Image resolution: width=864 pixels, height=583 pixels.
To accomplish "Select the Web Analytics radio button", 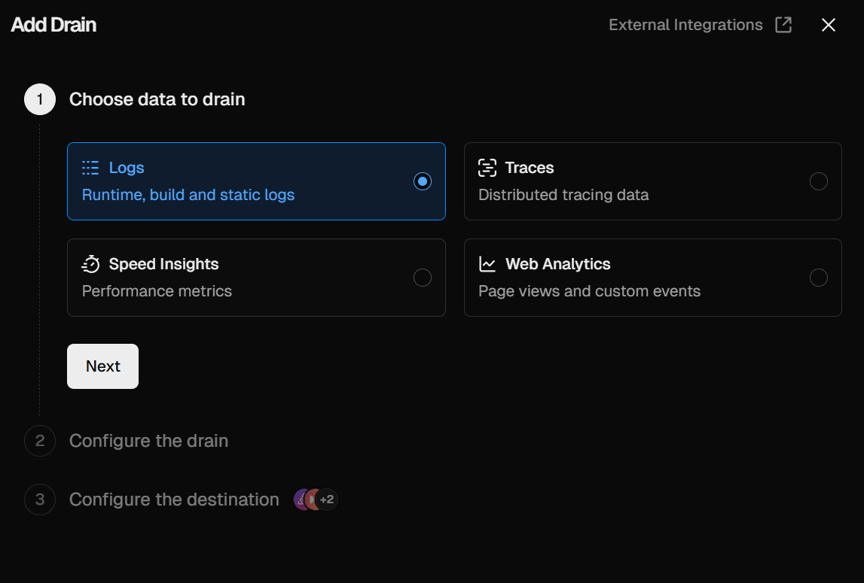I will coord(818,278).
